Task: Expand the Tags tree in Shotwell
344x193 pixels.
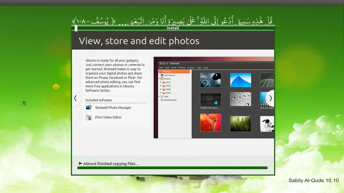Action: tap(159, 96)
